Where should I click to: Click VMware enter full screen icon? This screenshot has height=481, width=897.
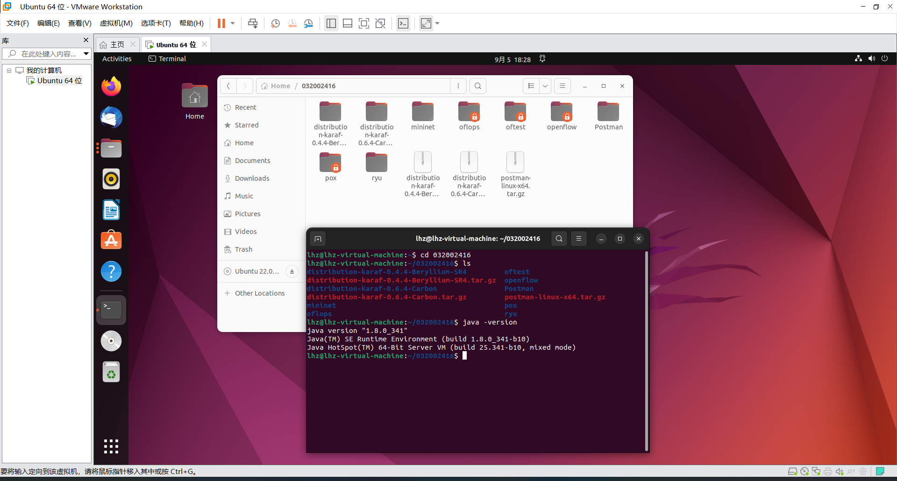(363, 23)
